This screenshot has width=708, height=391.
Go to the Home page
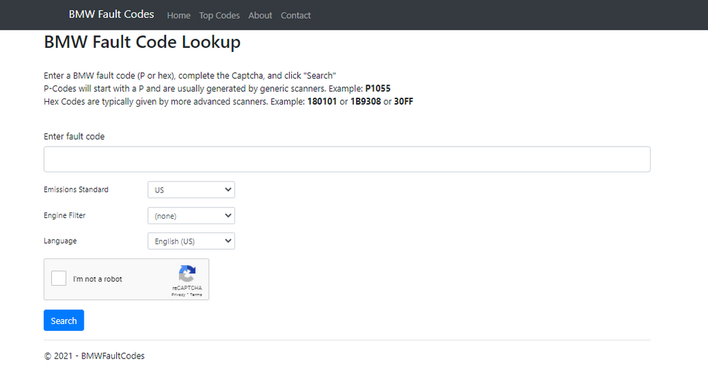tap(178, 15)
